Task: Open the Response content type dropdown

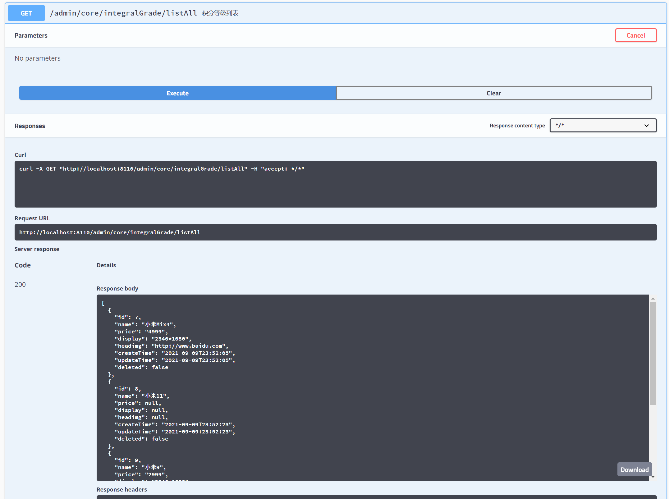Action: 602,126
